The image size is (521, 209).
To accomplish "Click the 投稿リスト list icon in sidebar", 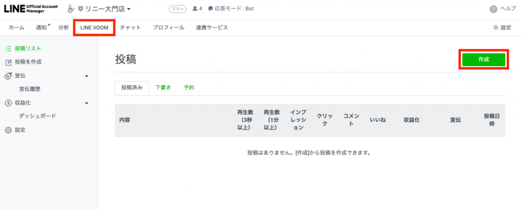I will 9,48.
